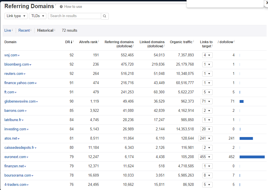Click euronext.com dofollow bar

pos(252,157)
